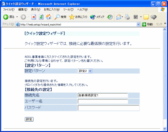The image size is (168, 132).
Task: Click the 接続先名 input field
Action: click(x=103, y=95)
